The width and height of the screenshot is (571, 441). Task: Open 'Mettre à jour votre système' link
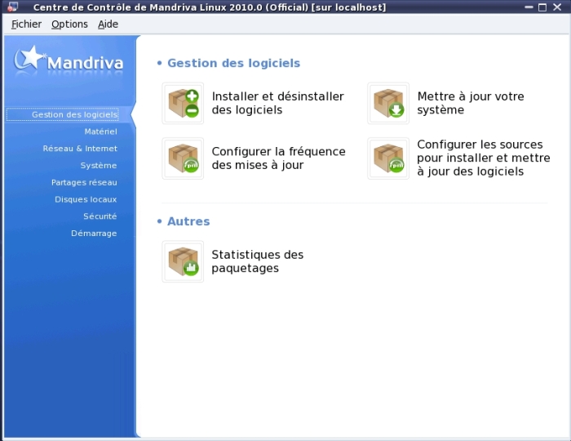470,103
